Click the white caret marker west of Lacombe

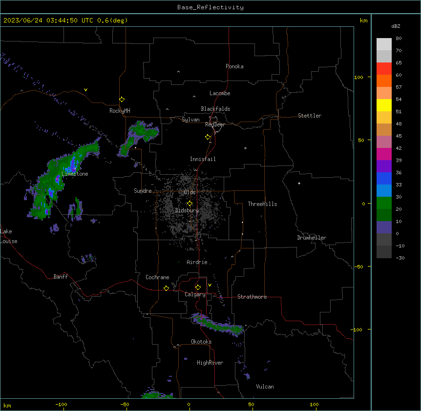pyautogui.click(x=194, y=96)
